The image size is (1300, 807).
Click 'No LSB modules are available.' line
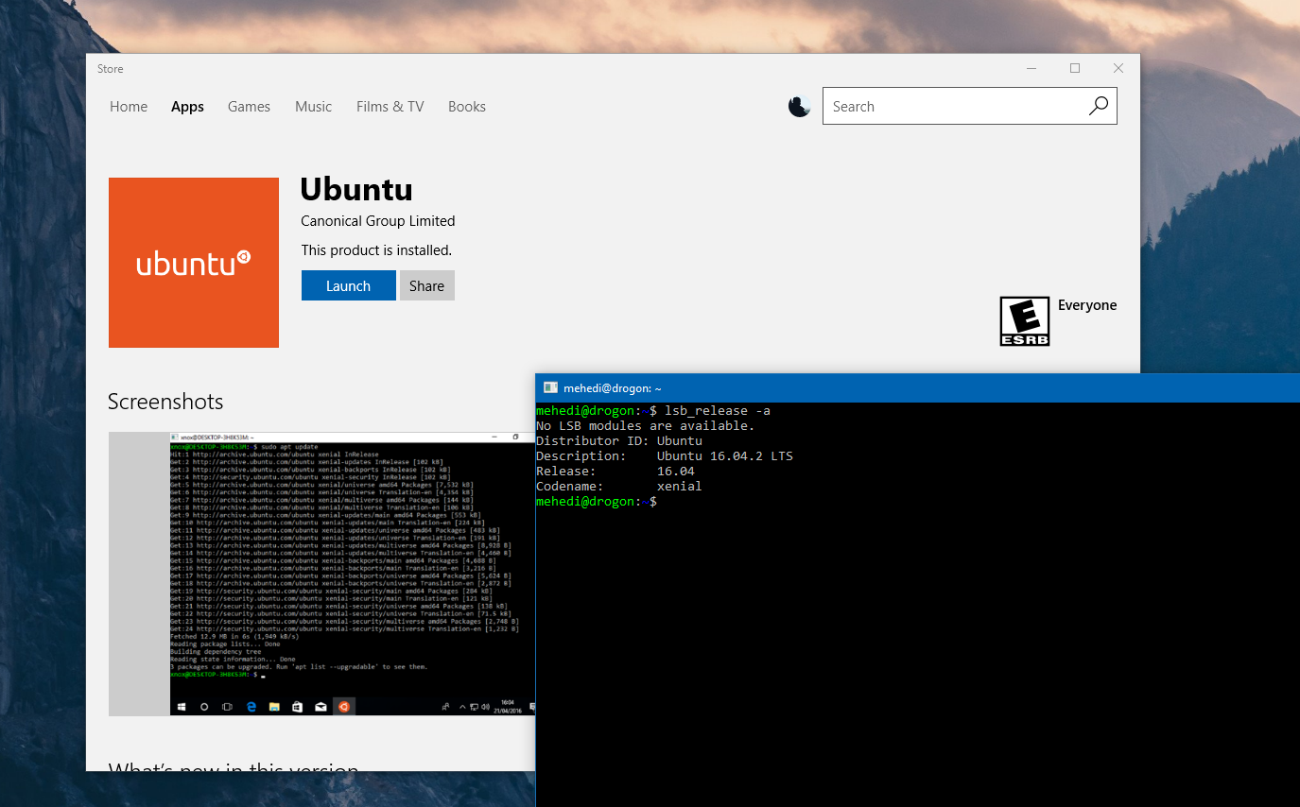point(646,425)
